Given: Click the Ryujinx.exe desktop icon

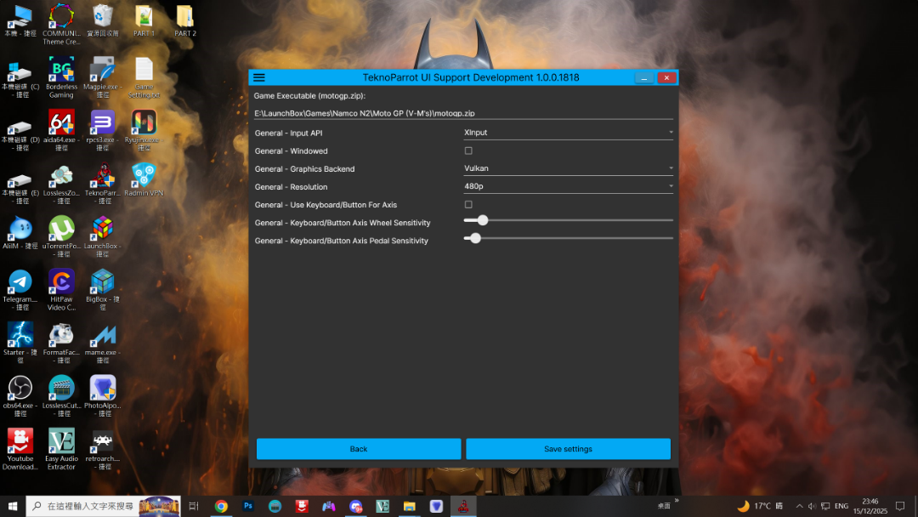Looking at the screenshot, I should [144, 122].
